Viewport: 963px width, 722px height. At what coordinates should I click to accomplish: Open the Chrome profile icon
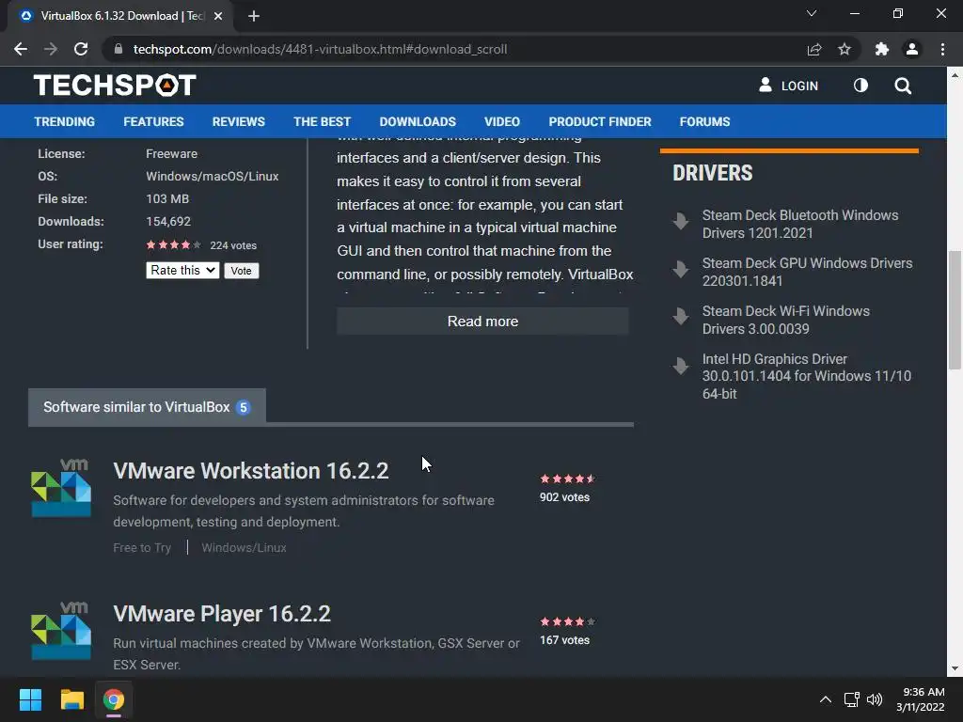pos(912,49)
